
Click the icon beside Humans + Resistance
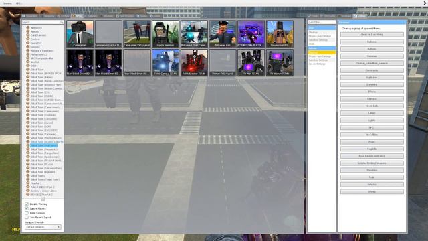point(28,50)
